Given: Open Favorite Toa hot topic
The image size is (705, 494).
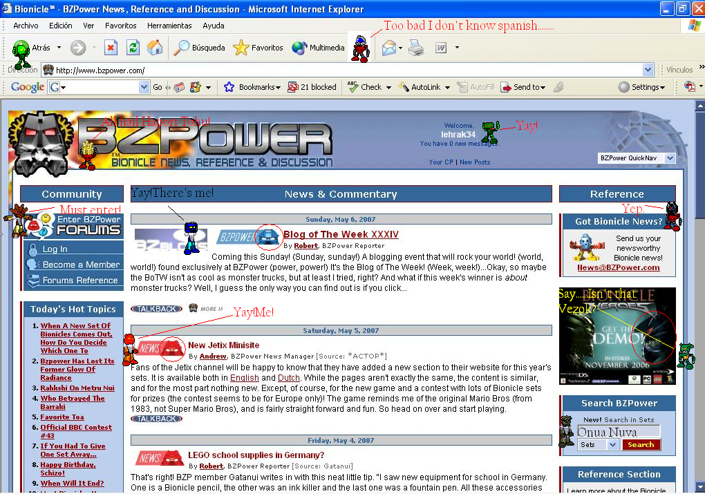Looking at the screenshot, I should (x=62, y=417).
